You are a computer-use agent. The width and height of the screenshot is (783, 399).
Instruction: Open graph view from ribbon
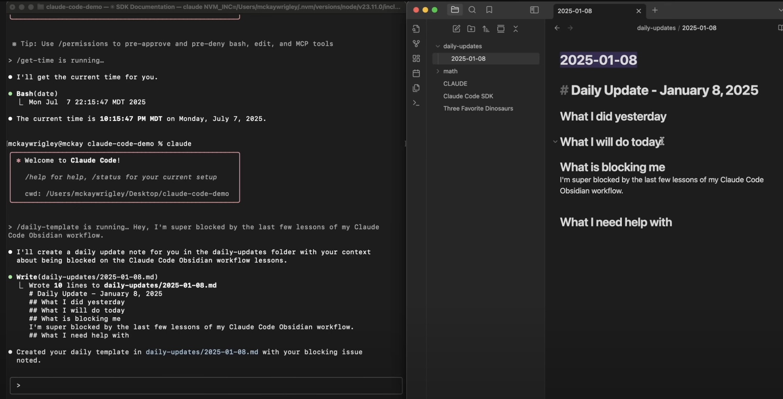[x=416, y=44]
